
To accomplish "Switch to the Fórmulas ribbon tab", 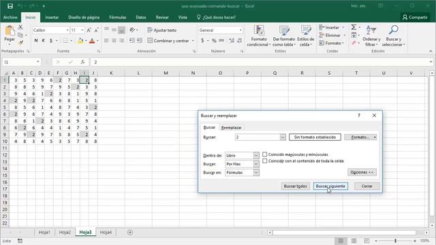I will pyautogui.click(x=118, y=17).
